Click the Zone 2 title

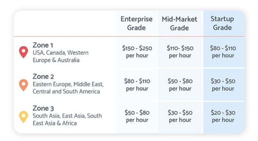pyautogui.click(x=43, y=76)
